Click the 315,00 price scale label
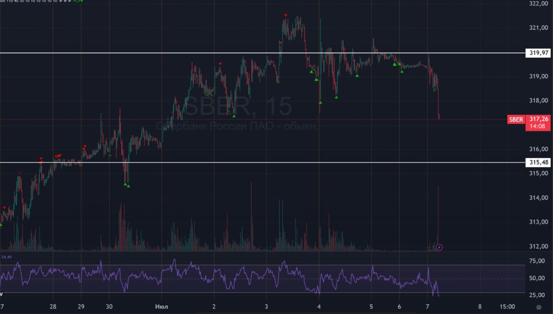This screenshot has width=553, height=314. pyautogui.click(x=538, y=173)
